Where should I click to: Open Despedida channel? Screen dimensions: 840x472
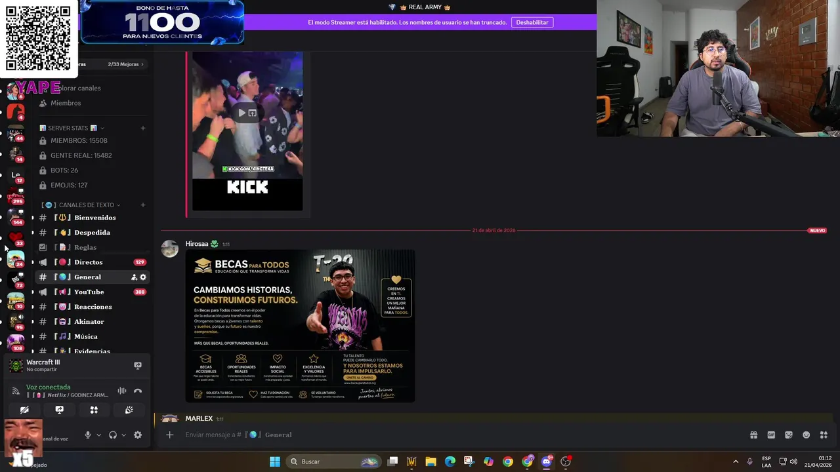(93, 233)
